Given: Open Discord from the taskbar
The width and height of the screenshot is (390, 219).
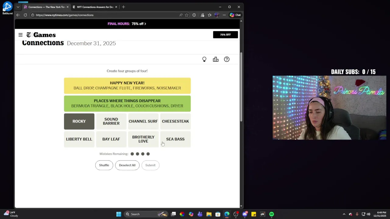Looking at the screenshot, I should [245, 214].
